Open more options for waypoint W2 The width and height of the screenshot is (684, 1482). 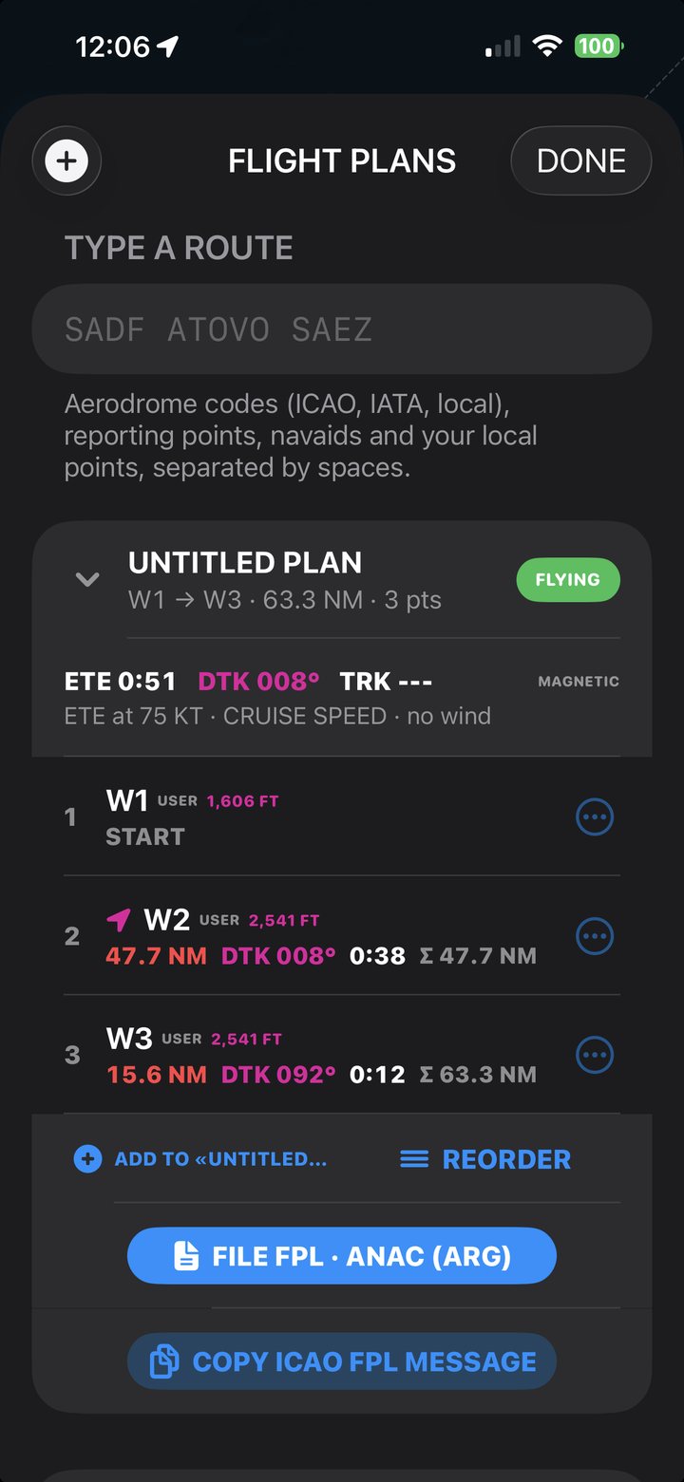(595, 936)
